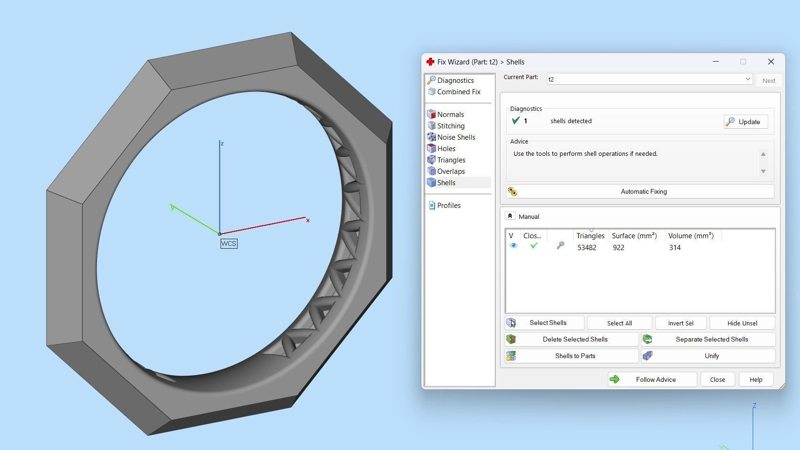Collapse the Manual section
The image size is (800, 450).
coord(510,216)
